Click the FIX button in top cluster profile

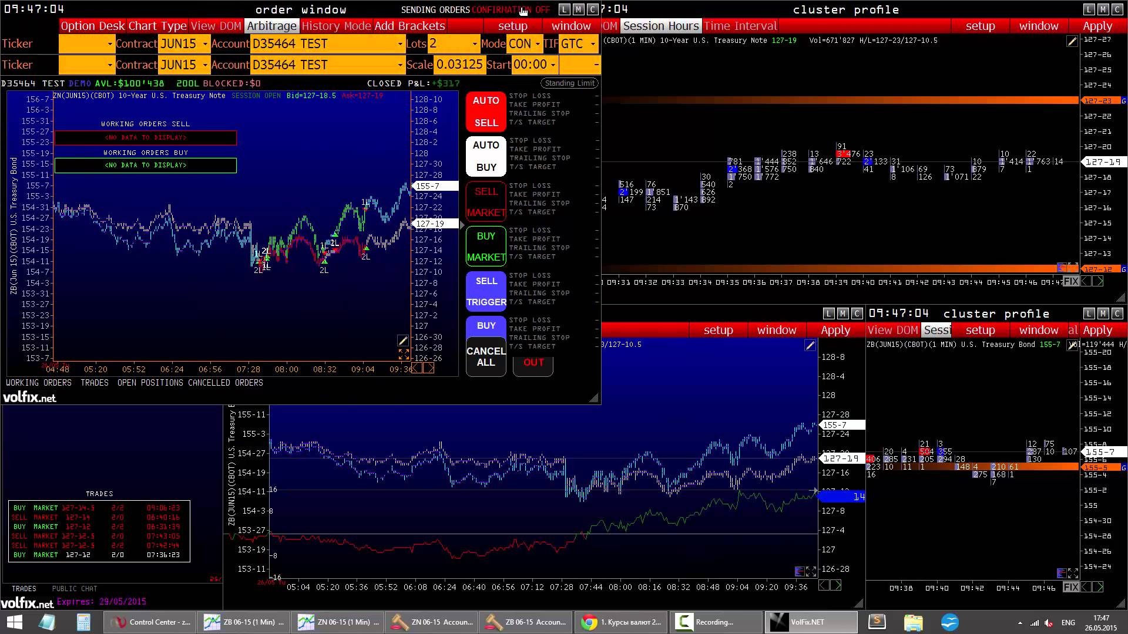(x=1071, y=281)
